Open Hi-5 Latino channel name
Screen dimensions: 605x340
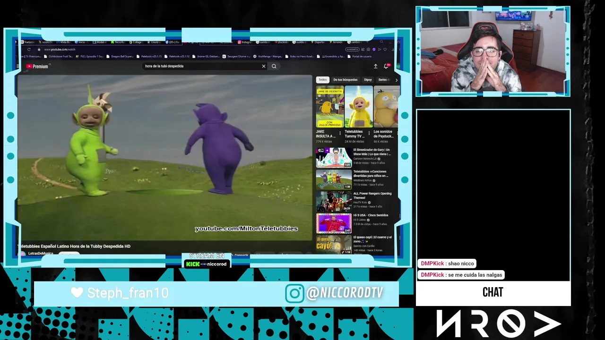coord(361,220)
